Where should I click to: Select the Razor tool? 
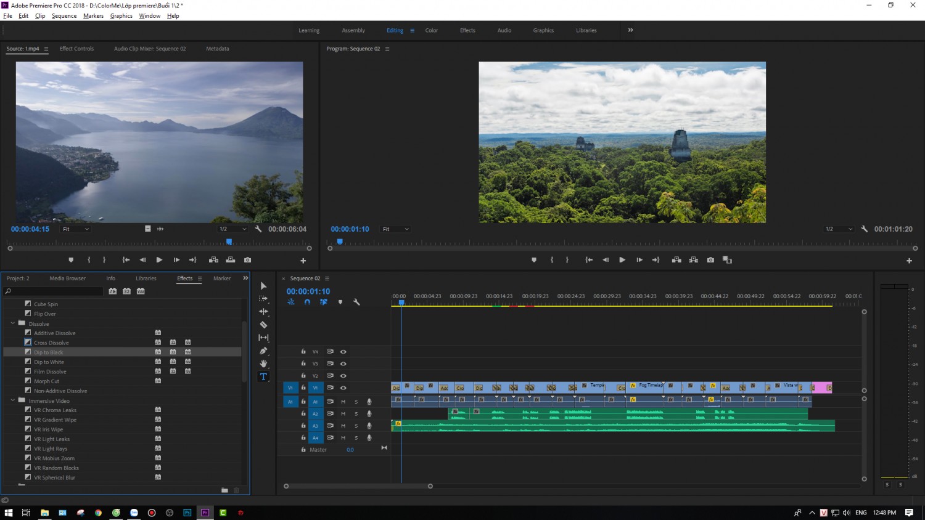coord(263,325)
